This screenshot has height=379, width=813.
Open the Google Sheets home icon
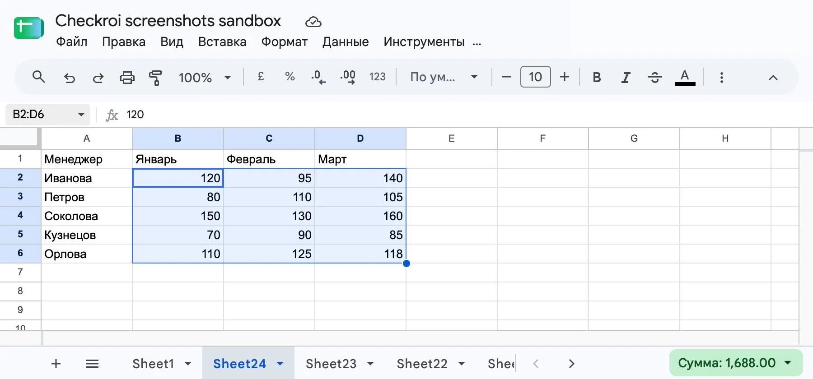click(28, 28)
